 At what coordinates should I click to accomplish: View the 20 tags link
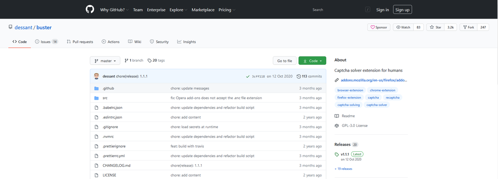pos(156,60)
